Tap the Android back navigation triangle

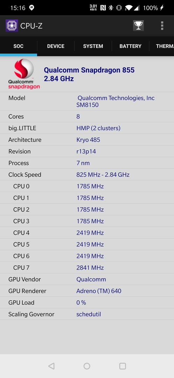pos(51,366)
